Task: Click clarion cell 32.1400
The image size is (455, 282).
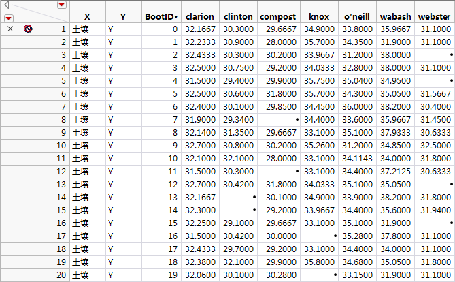Action: coord(200,133)
